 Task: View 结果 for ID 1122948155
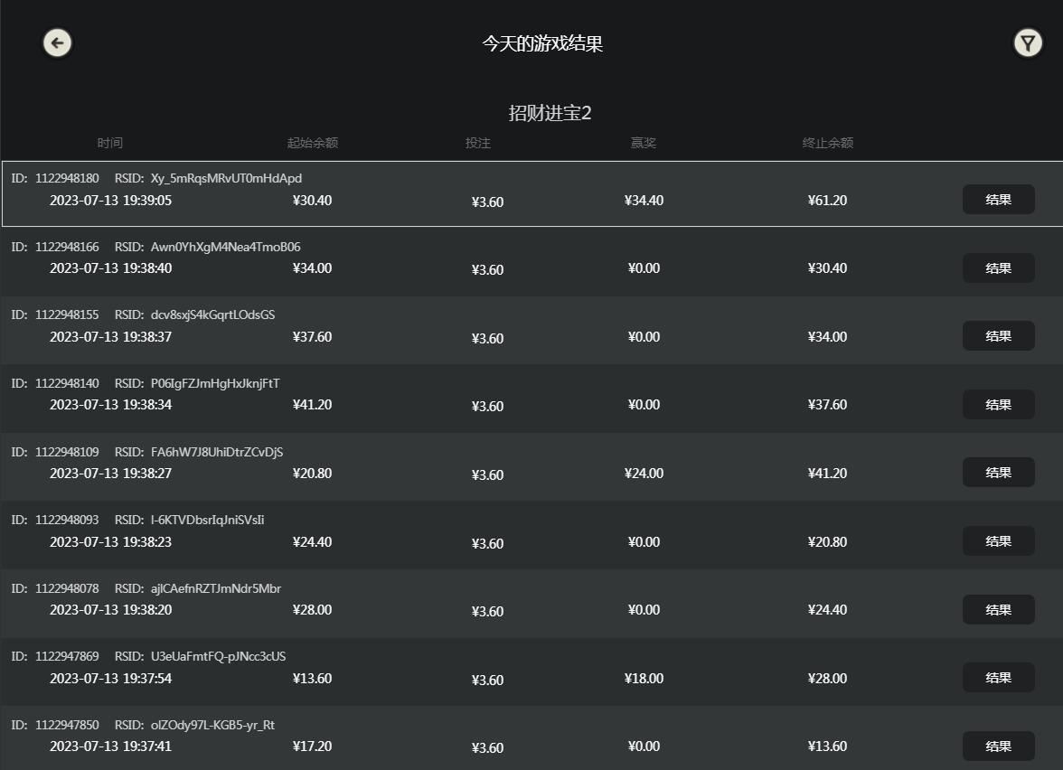pyautogui.click(x=998, y=336)
